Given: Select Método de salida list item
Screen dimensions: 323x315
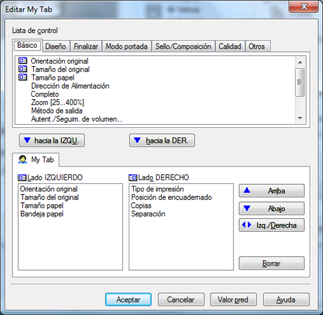Looking at the screenshot, I should pos(57,110).
